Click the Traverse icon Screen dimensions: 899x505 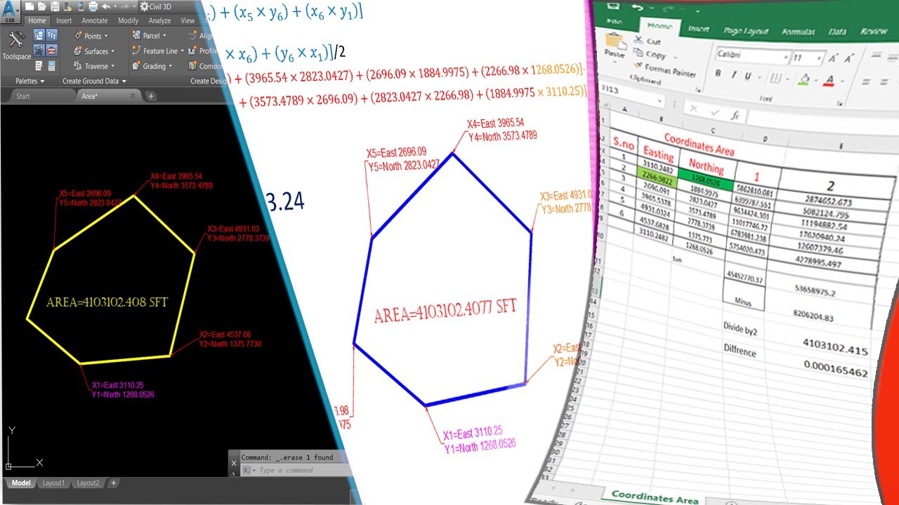(78, 66)
